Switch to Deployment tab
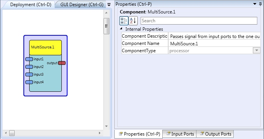Viewport: 264px width, 139px height. click(31, 5)
